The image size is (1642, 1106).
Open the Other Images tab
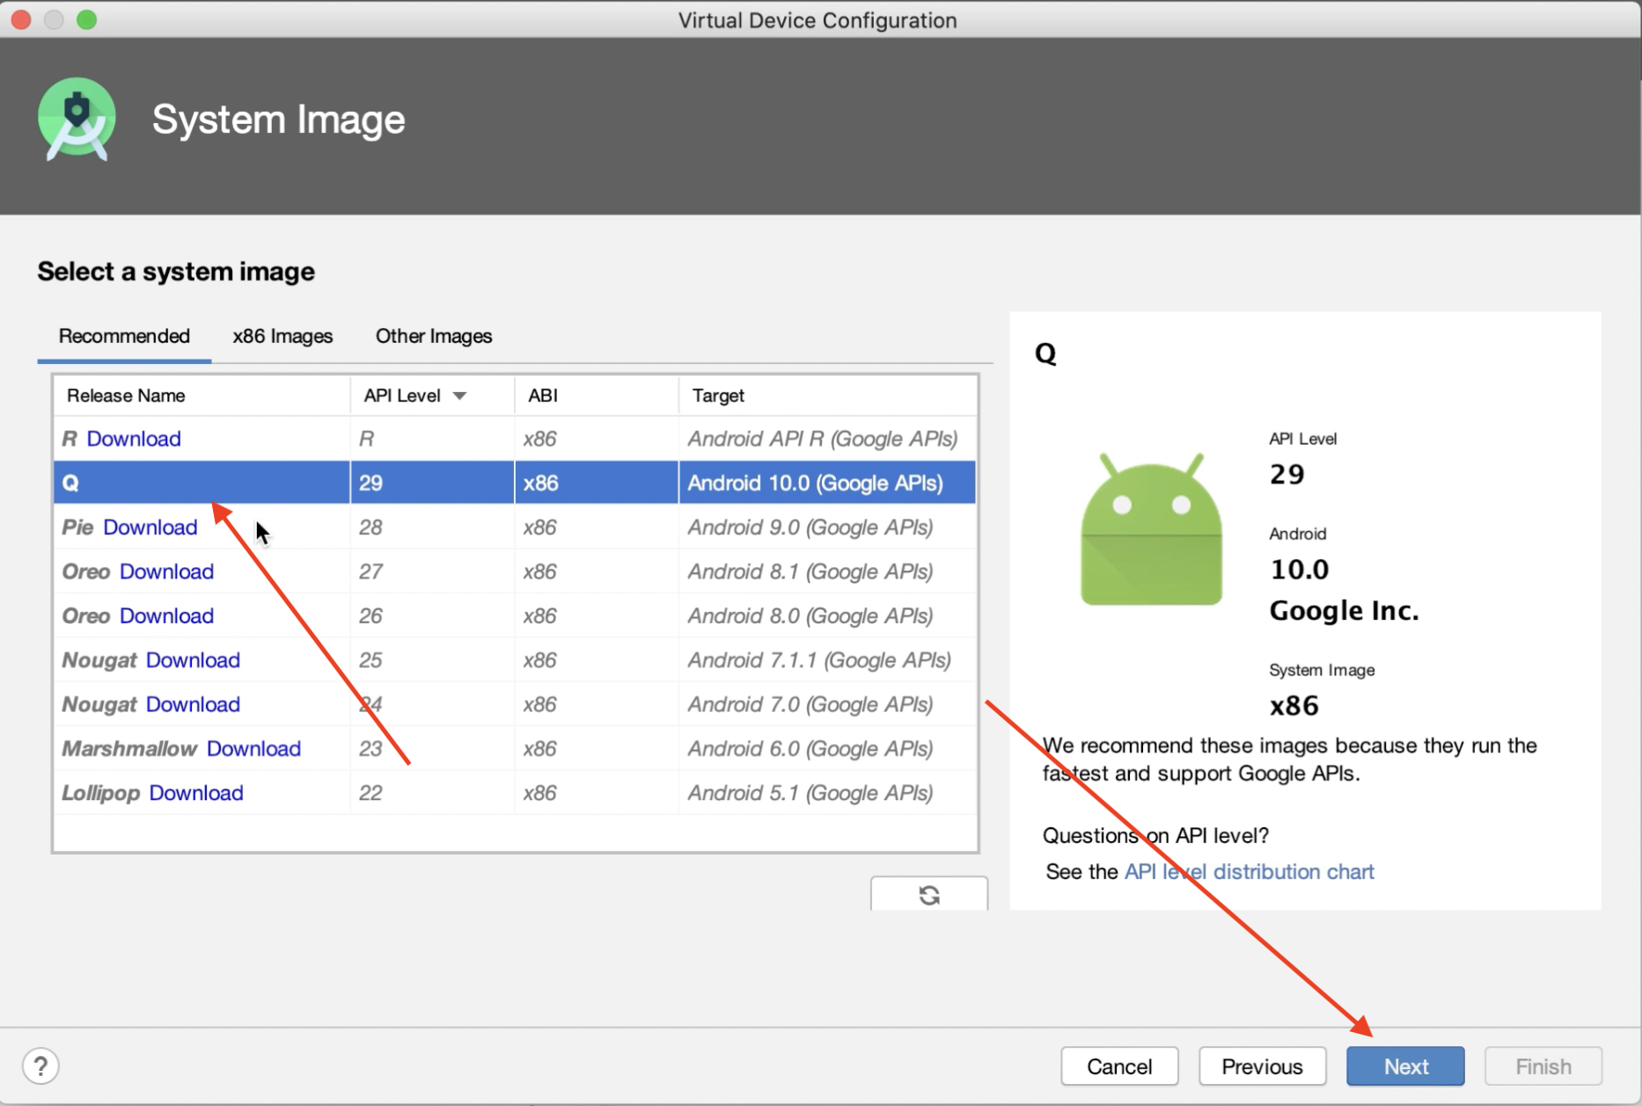click(433, 336)
